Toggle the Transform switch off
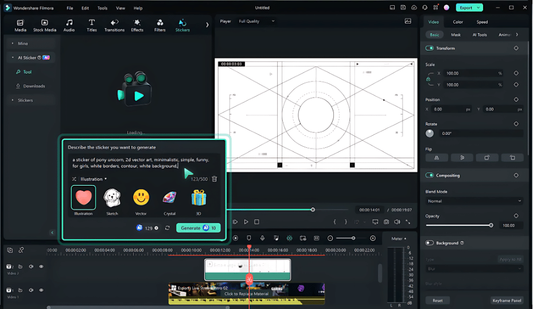Screen dimensions: 533x309 pyautogui.click(x=430, y=48)
